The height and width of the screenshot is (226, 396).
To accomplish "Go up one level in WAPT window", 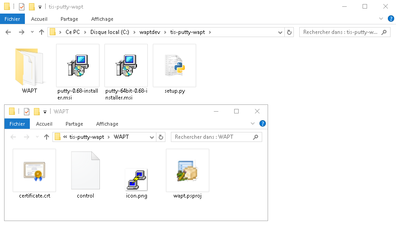I will pyautogui.click(x=46, y=137).
